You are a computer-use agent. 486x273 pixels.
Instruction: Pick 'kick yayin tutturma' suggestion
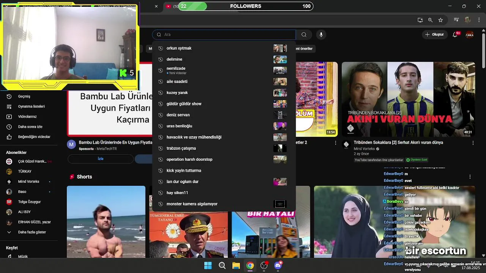point(224,170)
